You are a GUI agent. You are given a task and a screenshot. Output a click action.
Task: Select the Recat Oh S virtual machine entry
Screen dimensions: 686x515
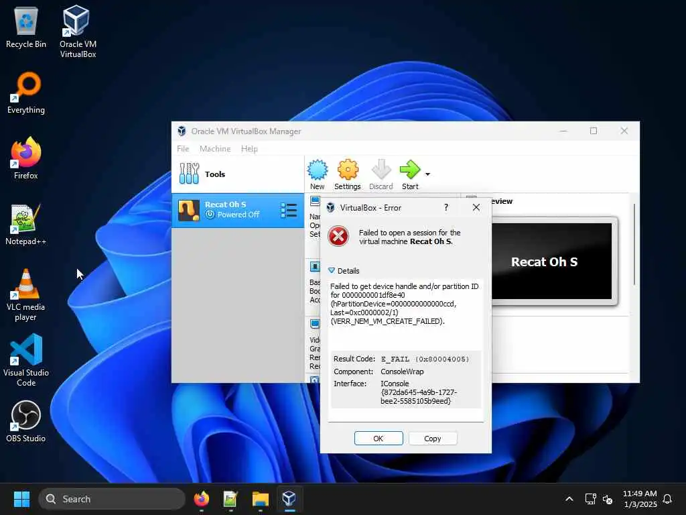(x=238, y=210)
